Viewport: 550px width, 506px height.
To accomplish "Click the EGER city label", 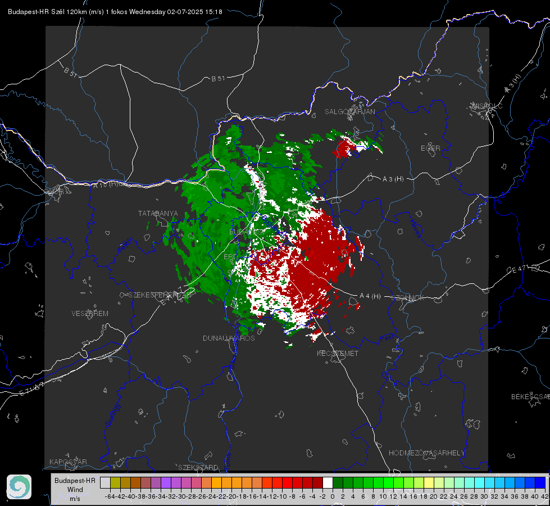I will (x=430, y=148).
